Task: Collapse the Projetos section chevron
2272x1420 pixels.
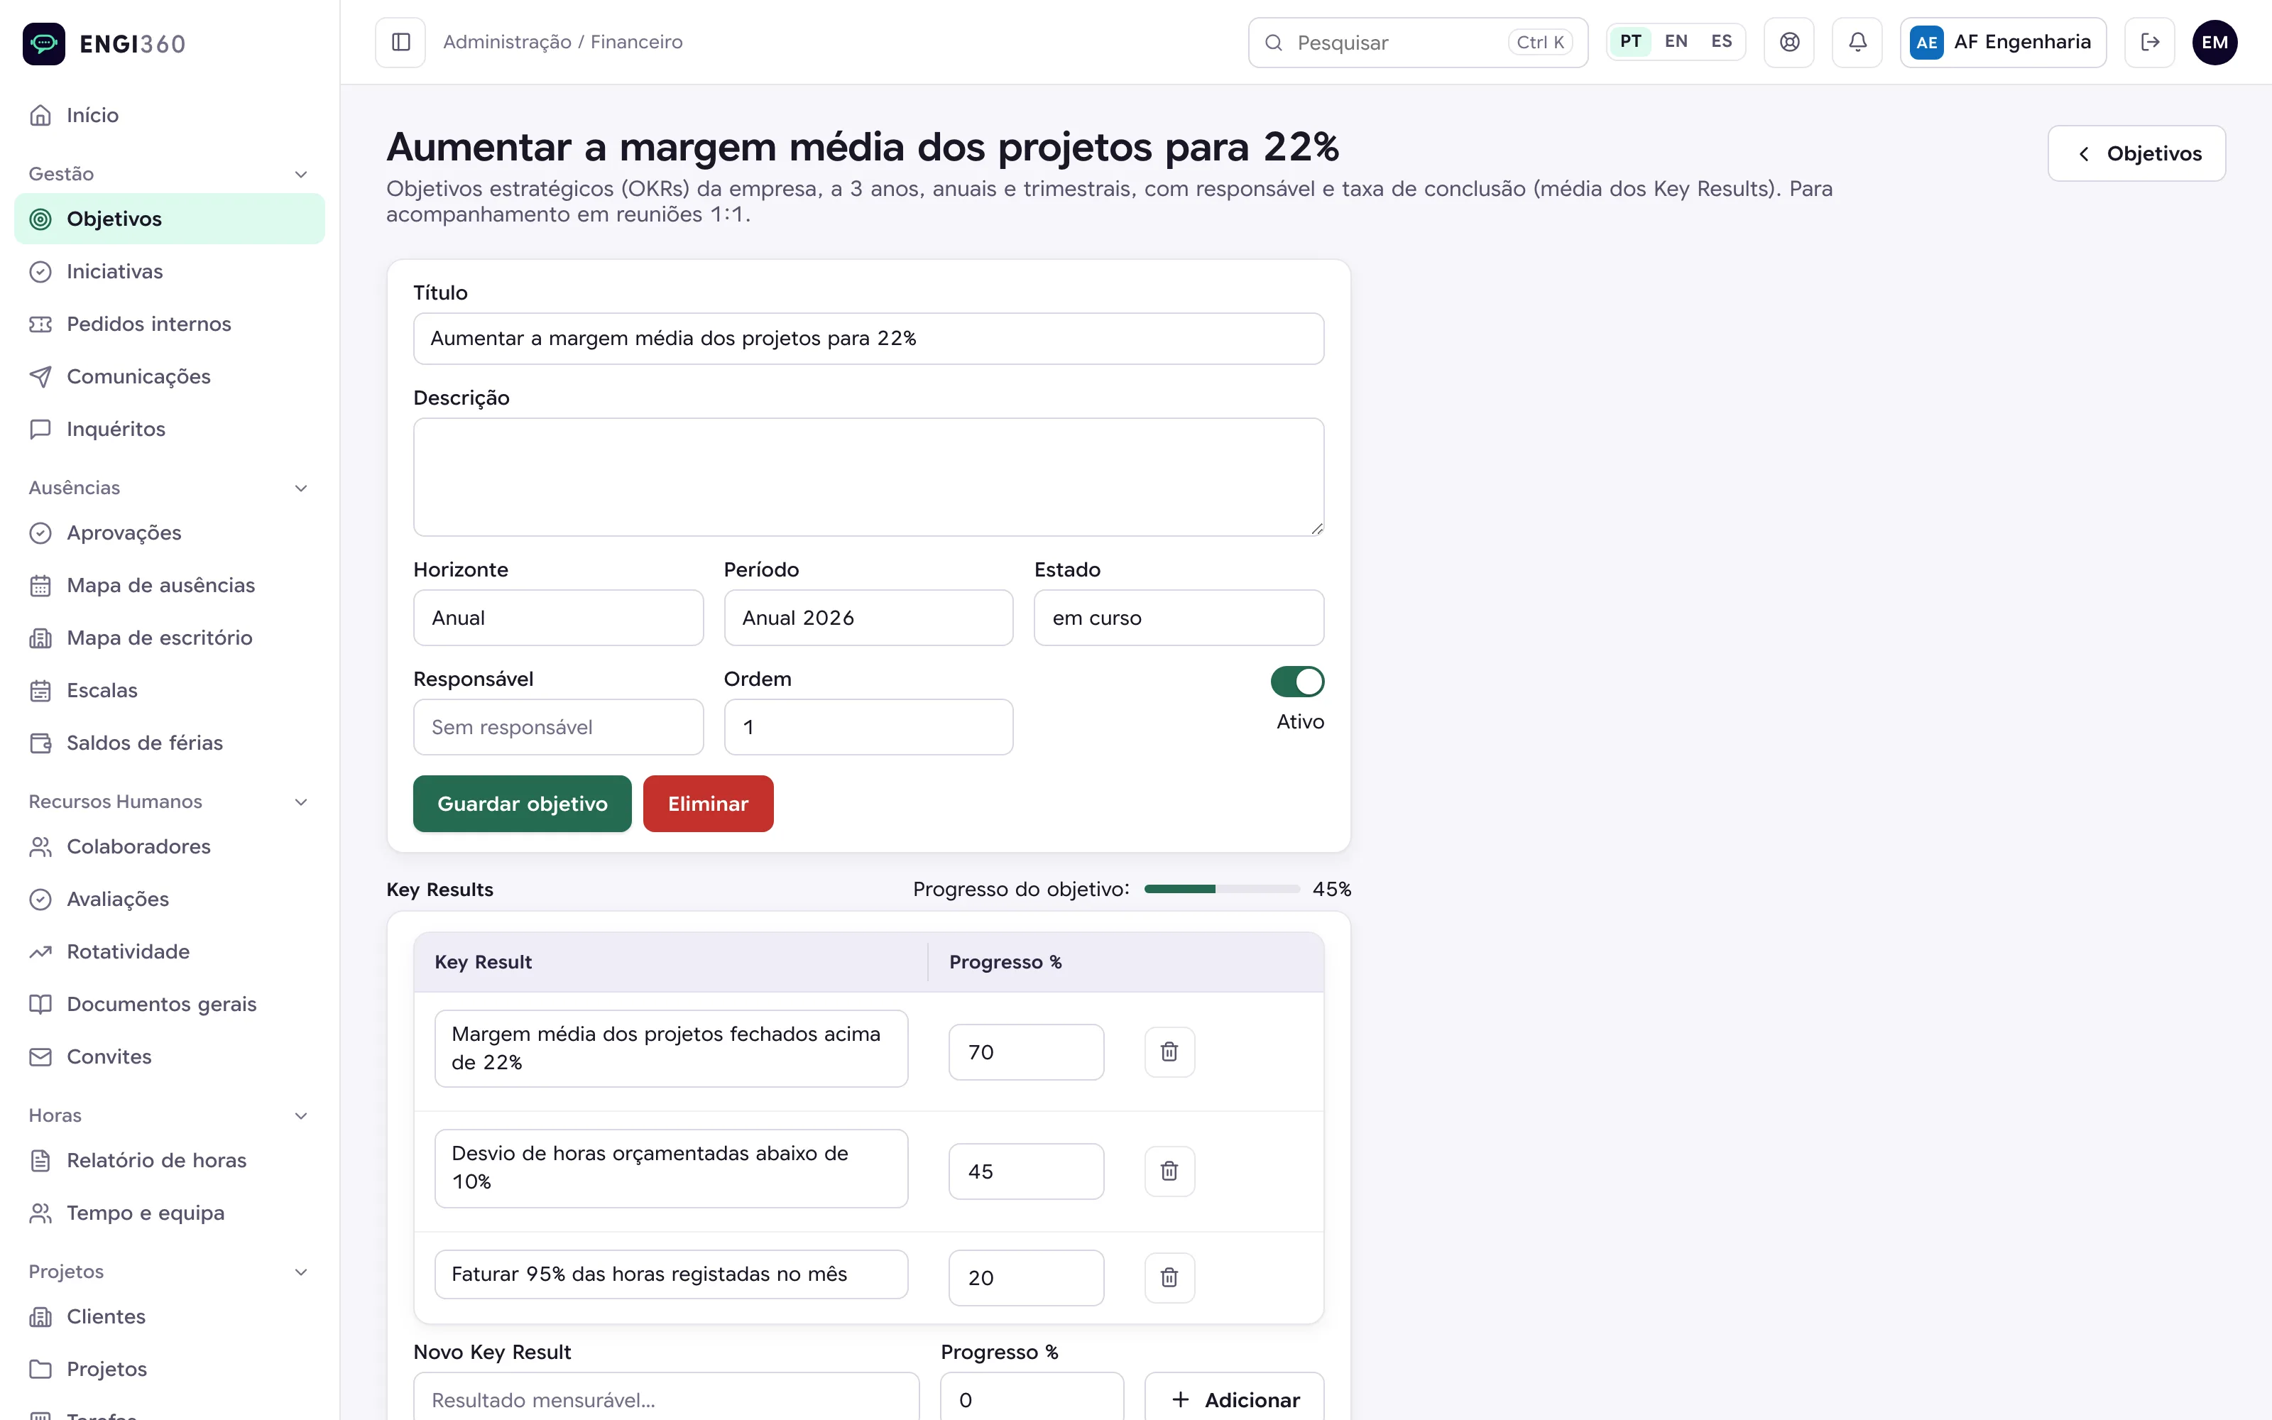Action: [x=300, y=1272]
